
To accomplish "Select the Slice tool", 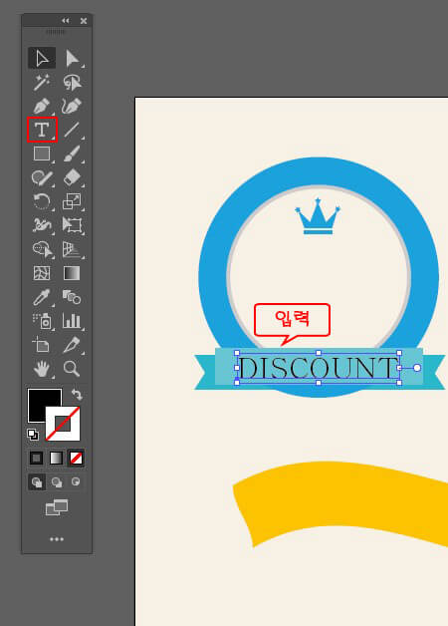I will click(x=72, y=345).
